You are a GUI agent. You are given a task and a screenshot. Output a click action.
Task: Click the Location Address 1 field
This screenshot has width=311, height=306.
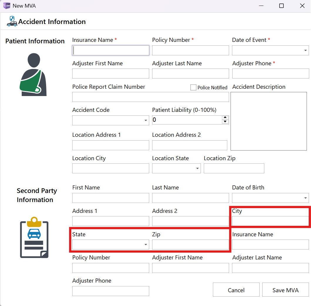(x=111, y=145)
